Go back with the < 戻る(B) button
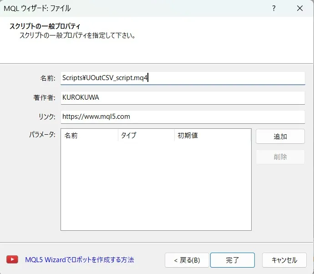314x274 pixels. point(187,260)
